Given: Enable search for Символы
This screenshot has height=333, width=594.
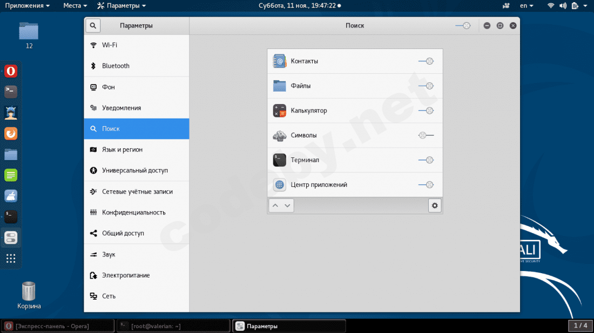Looking at the screenshot, I should coord(426,135).
